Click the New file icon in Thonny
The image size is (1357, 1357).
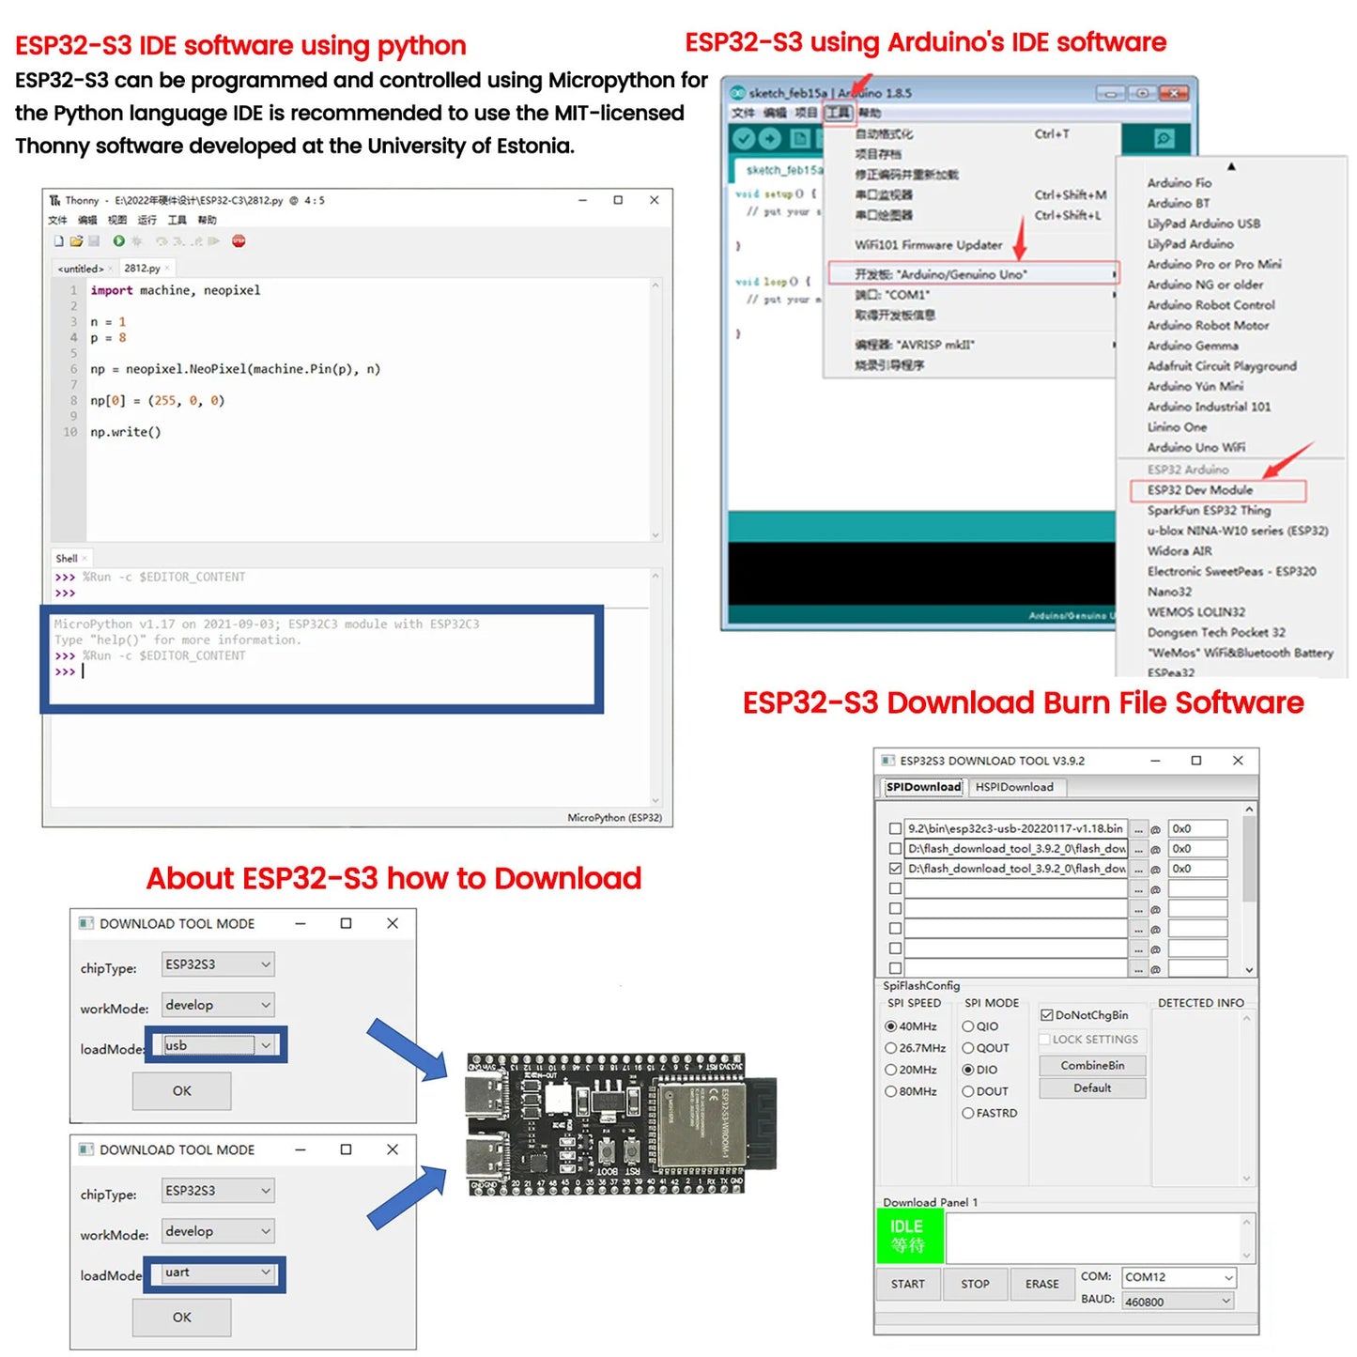coord(58,240)
